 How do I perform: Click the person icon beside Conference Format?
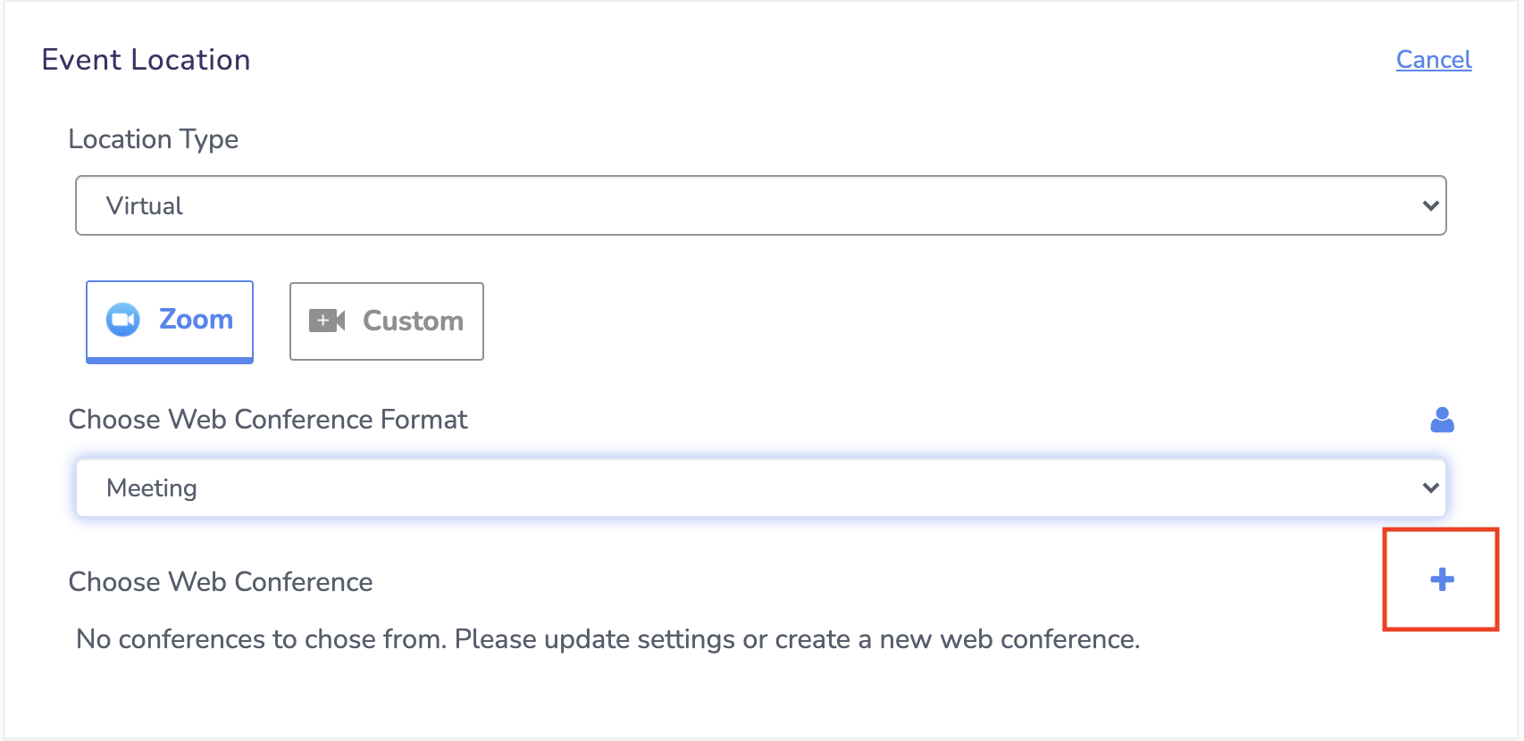pyautogui.click(x=1442, y=420)
